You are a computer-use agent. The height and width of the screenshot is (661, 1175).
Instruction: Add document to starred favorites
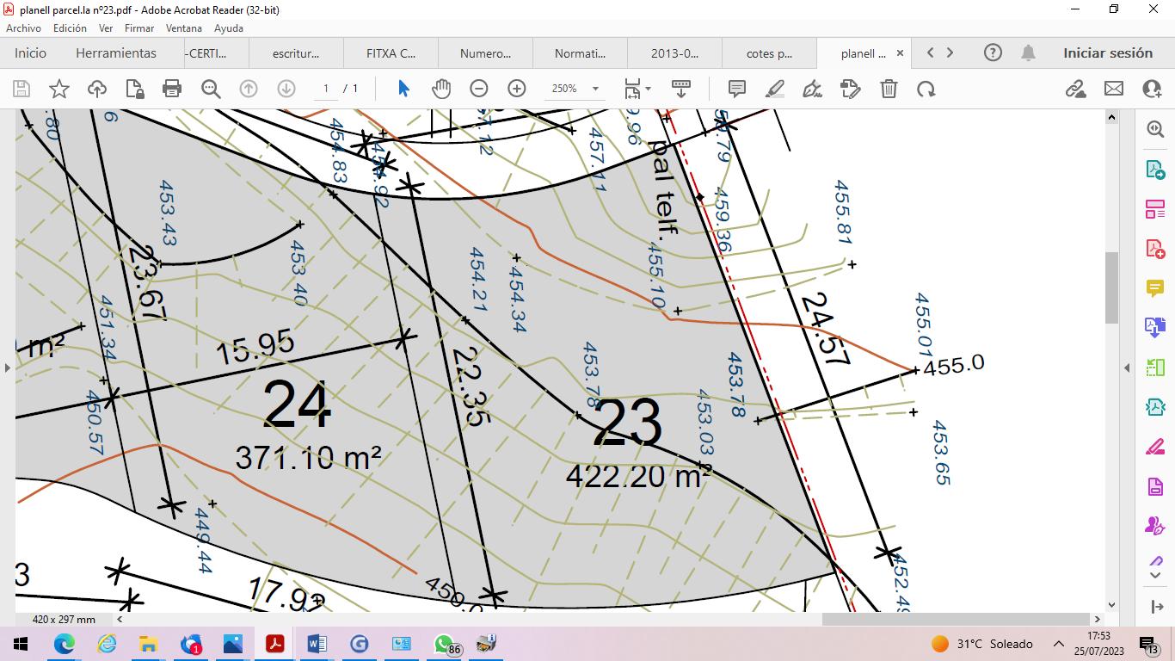[x=59, y=89]
